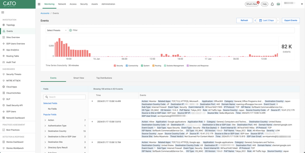
Task: Expand event row 15:08:13.810
Action: (x=92, y=122)
